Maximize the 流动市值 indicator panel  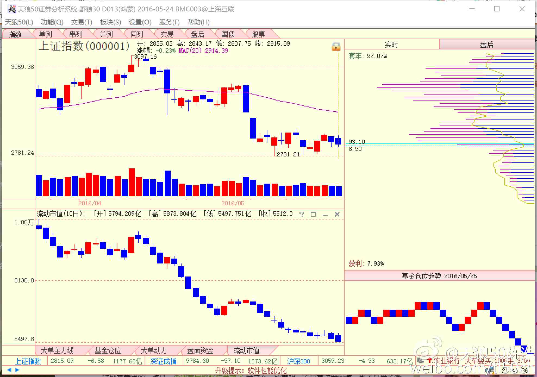(313, 214)
